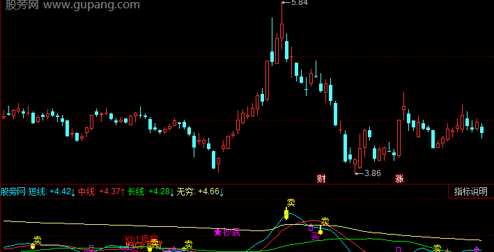Click the www.gupang.com watermark link text
Screen dimensions: 494x252
(x=91, y=5)
